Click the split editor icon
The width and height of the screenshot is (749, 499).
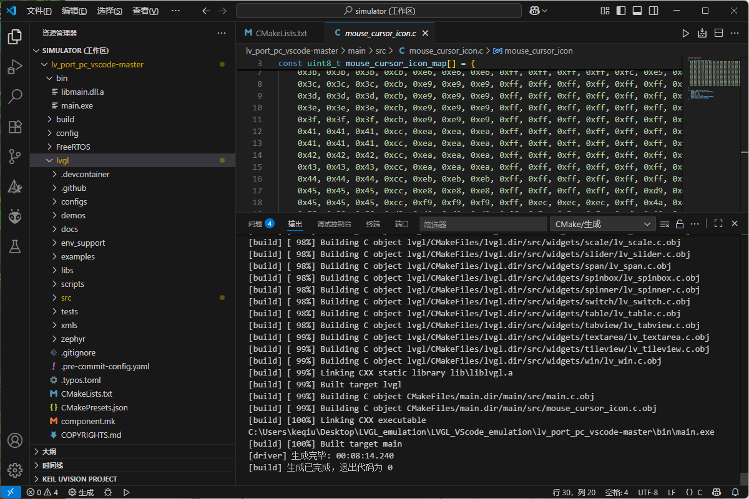[x=718, y=33]
